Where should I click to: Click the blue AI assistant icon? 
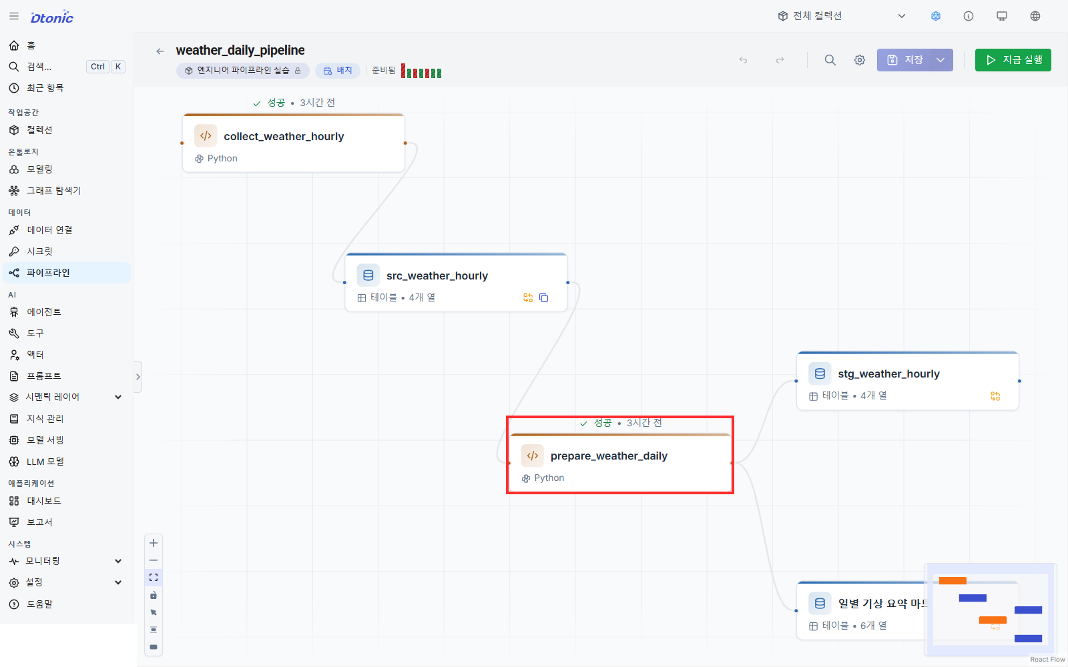(x=936, y=16)
